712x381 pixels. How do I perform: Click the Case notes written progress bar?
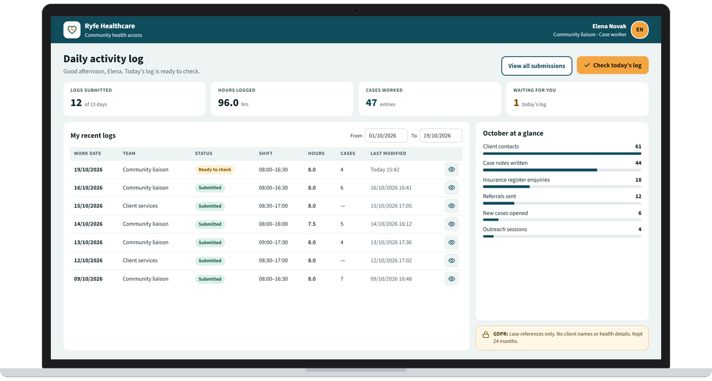[562, 170]
